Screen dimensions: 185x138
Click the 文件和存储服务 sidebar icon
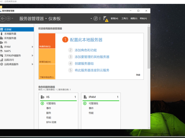(x=2, y=55)
